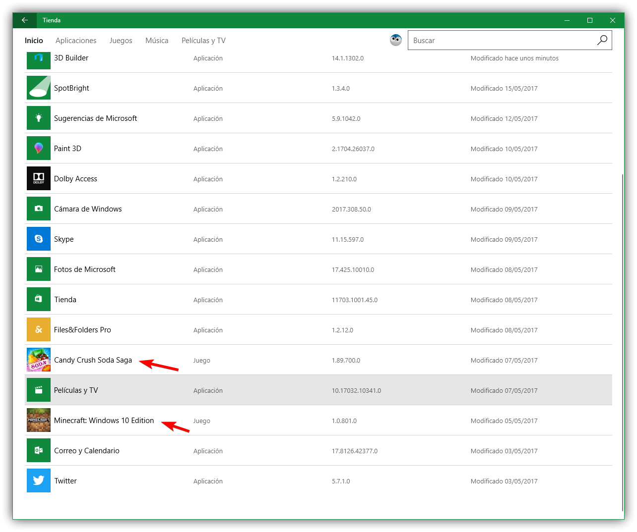637x532 pixels.
Task: Click the search magnifier icon
Action: [602, 40]
